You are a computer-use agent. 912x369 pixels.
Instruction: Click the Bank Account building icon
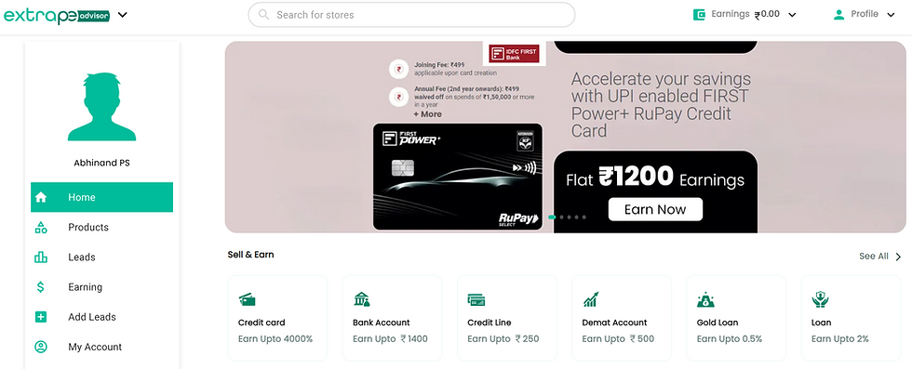(362, 300)
